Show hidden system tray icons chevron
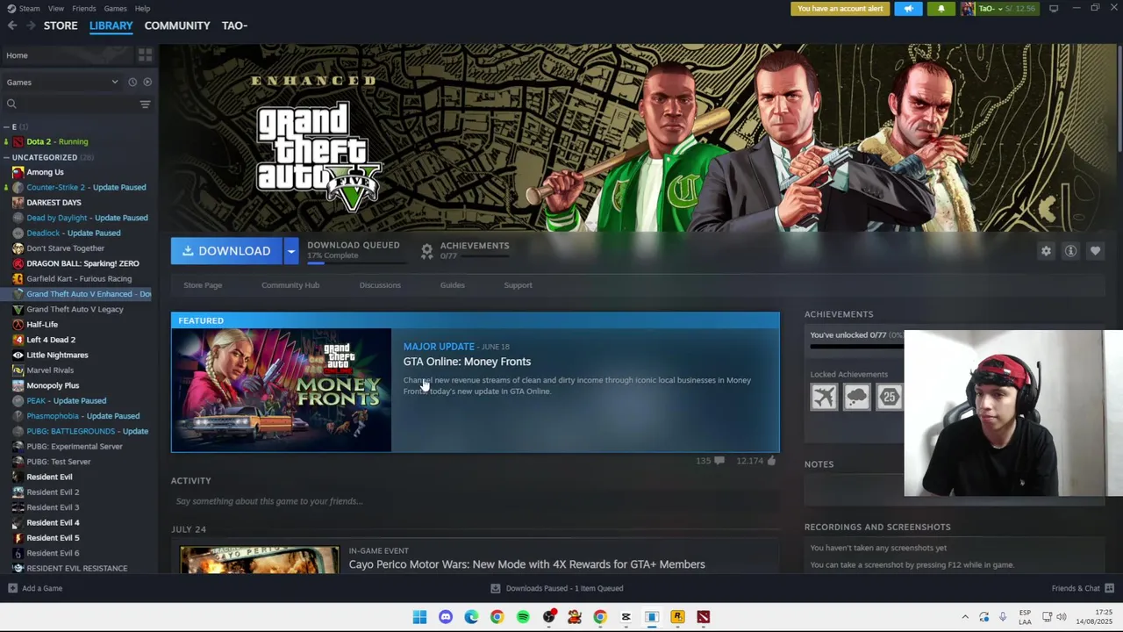 click(965, 617)
